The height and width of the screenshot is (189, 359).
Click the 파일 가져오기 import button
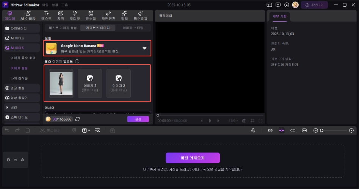193,158
